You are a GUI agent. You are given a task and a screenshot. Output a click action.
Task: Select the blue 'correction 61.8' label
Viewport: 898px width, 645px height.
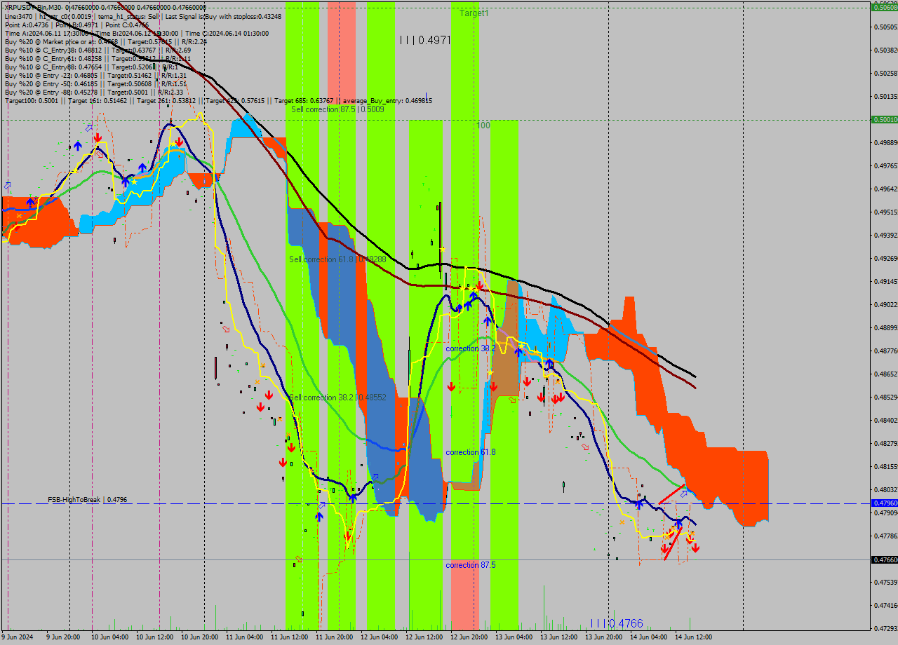click(x=471, y=452)
